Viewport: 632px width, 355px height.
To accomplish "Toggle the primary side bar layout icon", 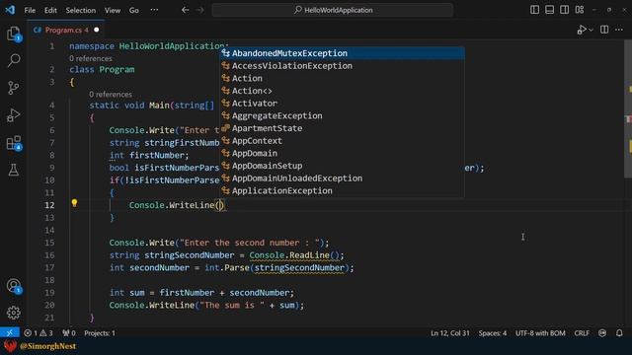I will pos(534,10).
